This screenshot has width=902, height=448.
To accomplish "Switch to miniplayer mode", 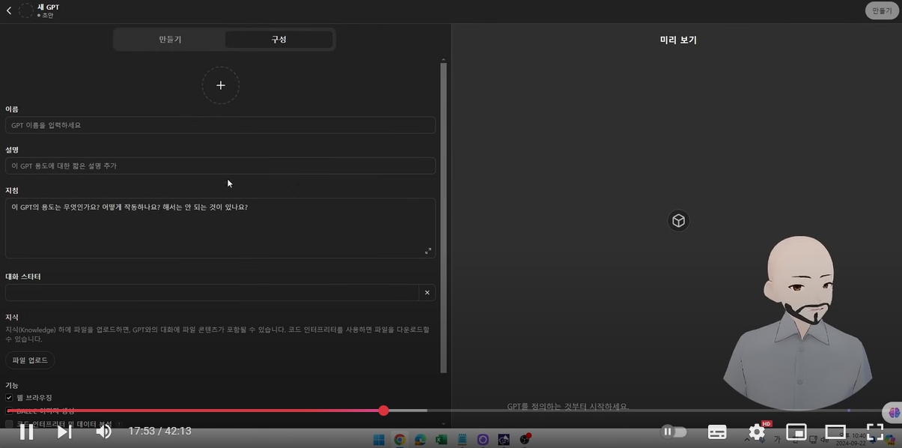I will click(796, 432).
